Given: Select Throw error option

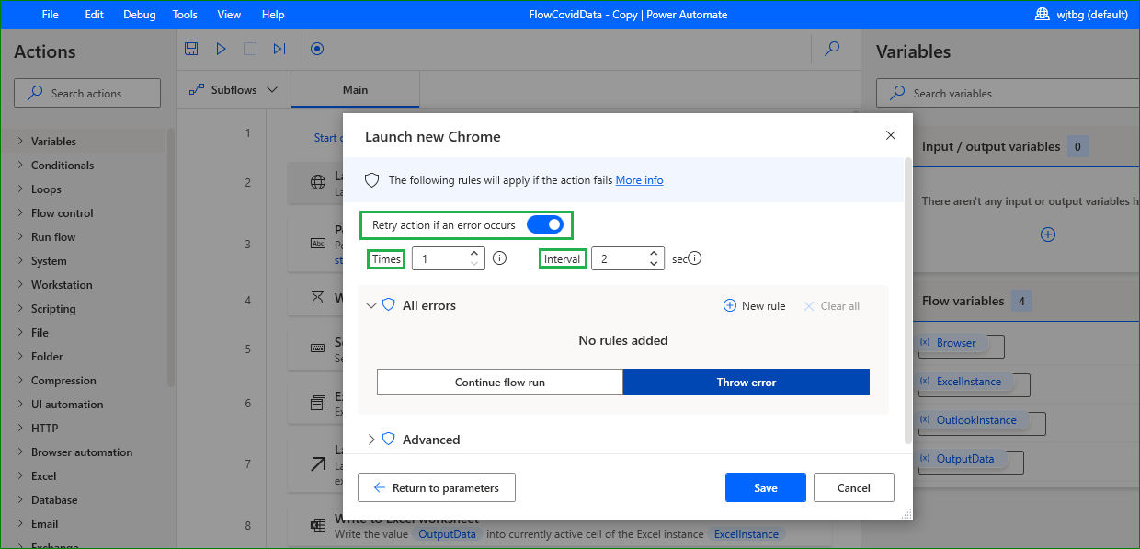Looking at the screenshot, I should point(747,382).
